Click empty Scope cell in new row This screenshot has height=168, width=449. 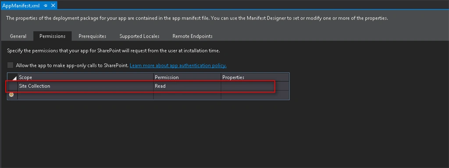[86, 95]
